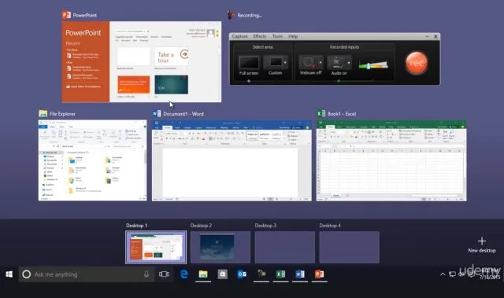The width and height of the screenshot is (504, 298).
Task: Open Excel from the taskbar
Action: [x=280, y=274]
